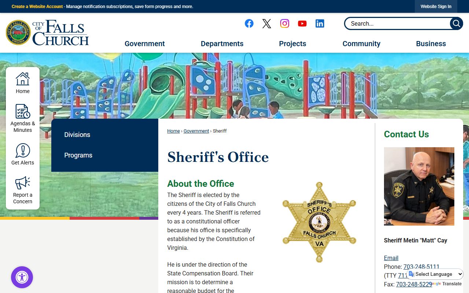Viewport: 469px width, 293px height.
Task: Click the Contact Us heading
Action: pos(406,134)
